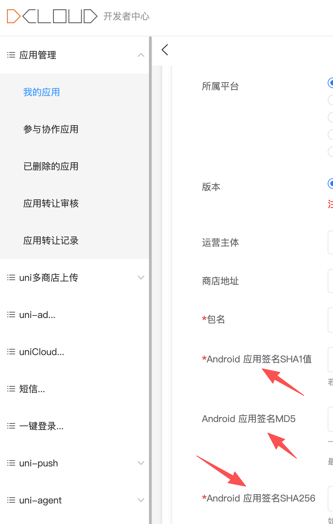Collapse the 应用管理 menu chevron
333x524 pixels.
tap(141, 55)
